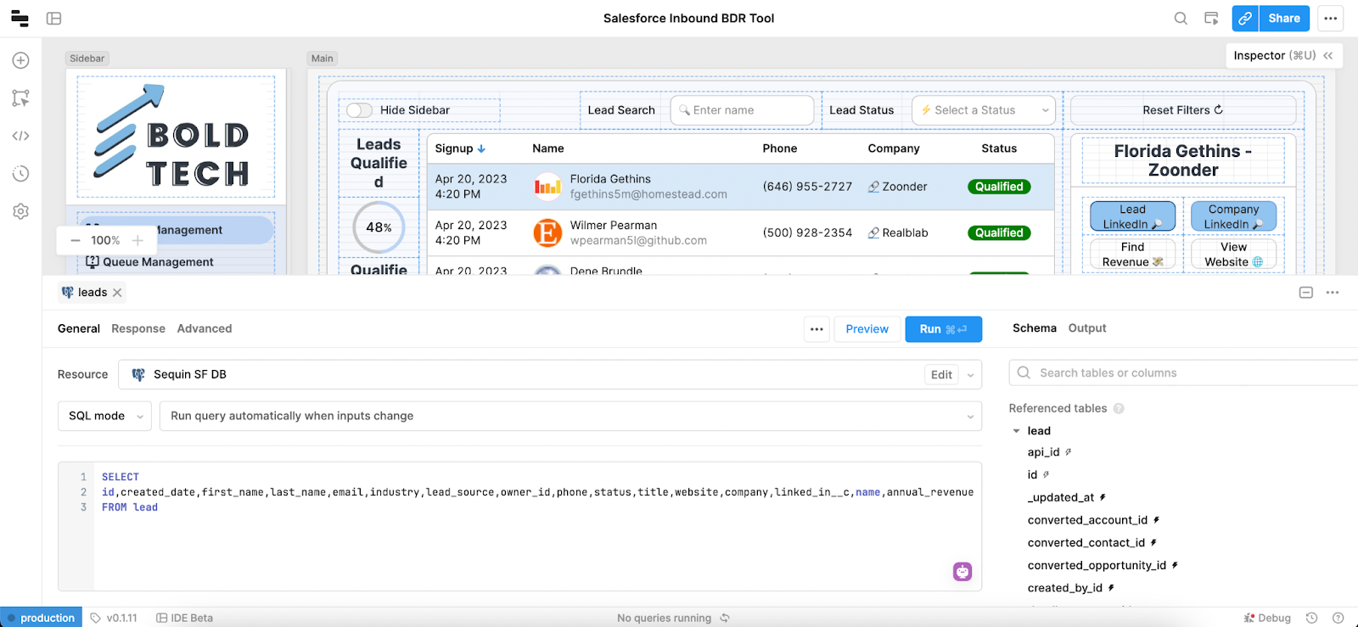Select the Florida Gethins table row
Screen dimensions: 1358x627
click(x=740, y=187)
